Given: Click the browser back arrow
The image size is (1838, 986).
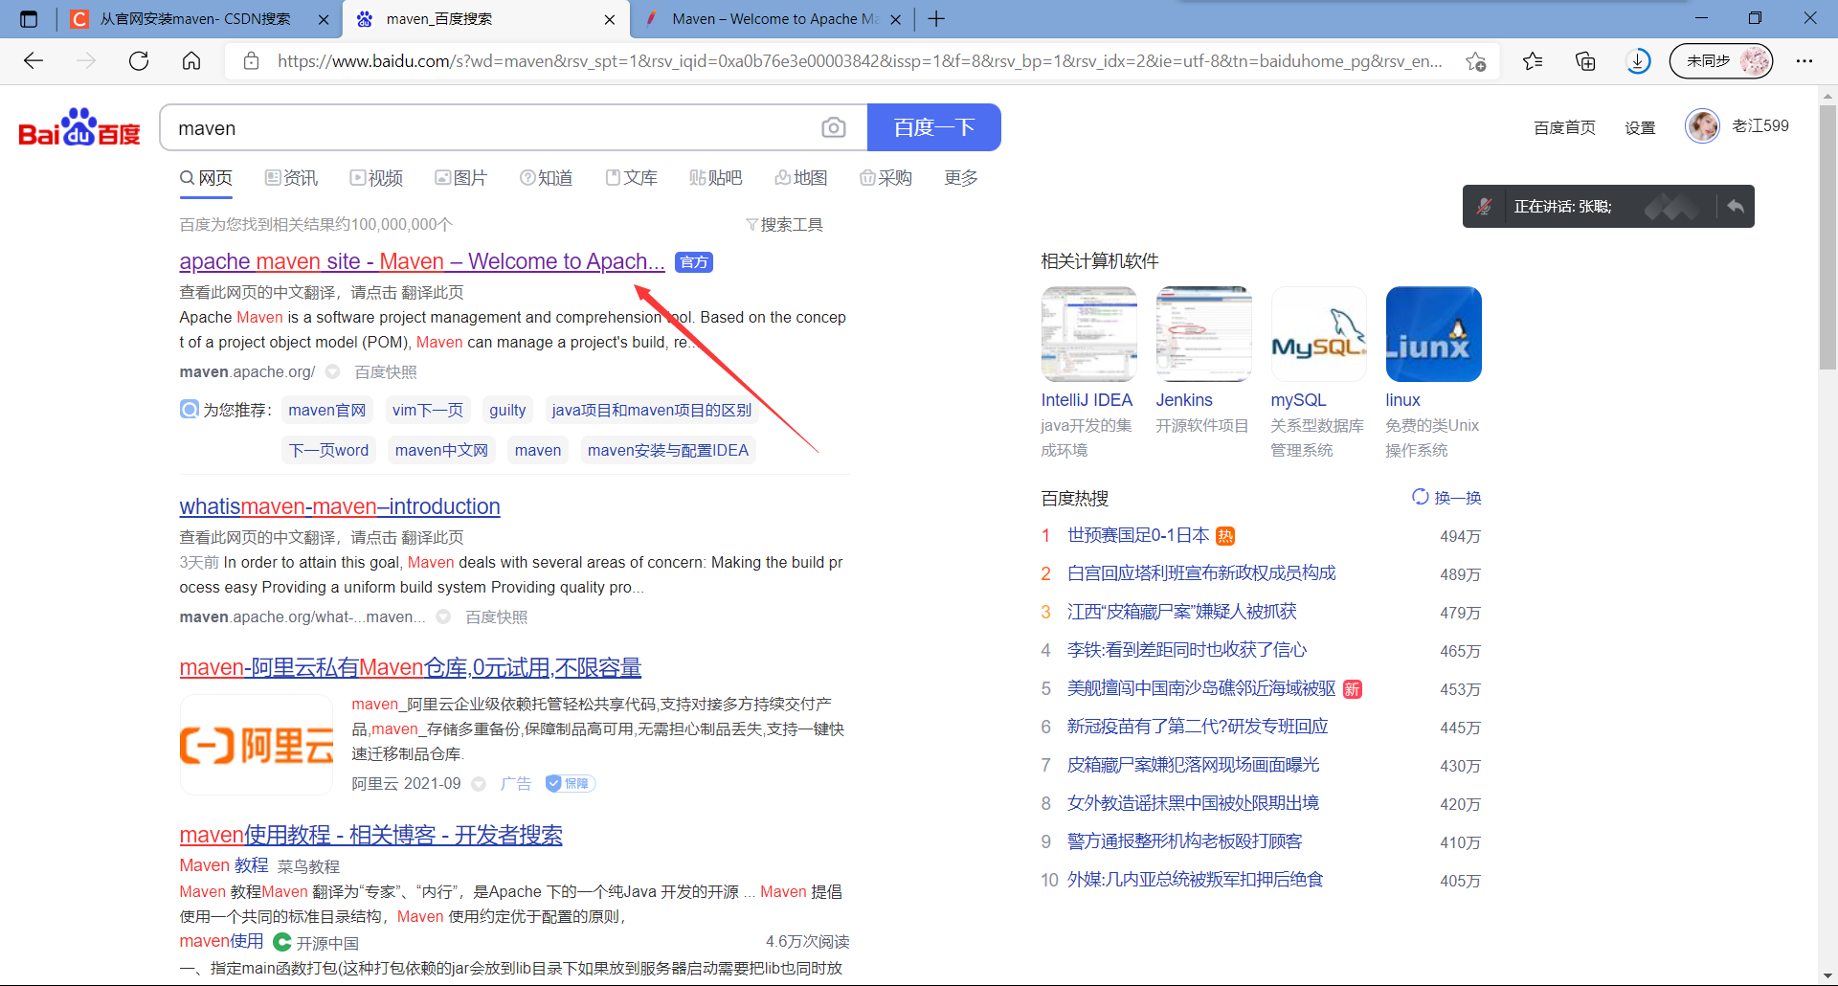Looking at the screenshot, I should pos(34,61).
